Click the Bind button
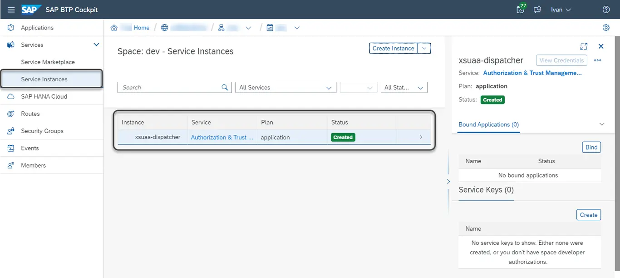Screen dimensions: 620x278 coord(591,147)
